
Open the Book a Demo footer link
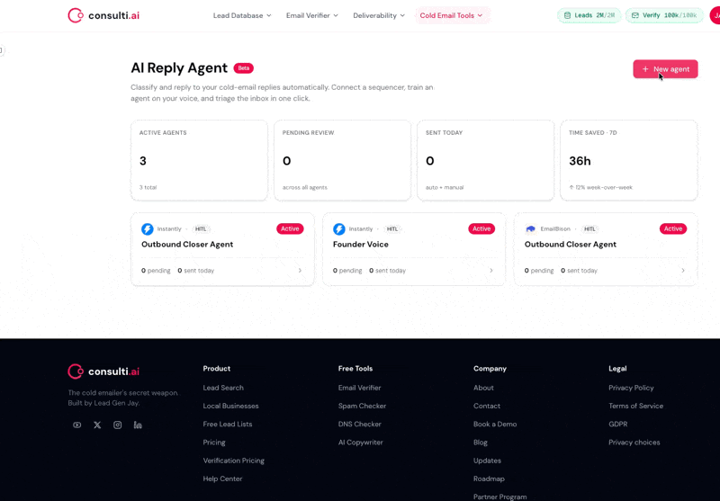[495, 424]
